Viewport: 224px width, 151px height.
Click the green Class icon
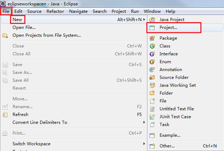(152, 46)
